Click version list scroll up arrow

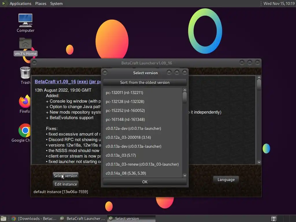(185, 90)
